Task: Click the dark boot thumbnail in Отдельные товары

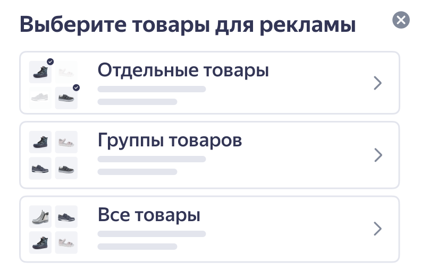Action: tap(40, 72)
